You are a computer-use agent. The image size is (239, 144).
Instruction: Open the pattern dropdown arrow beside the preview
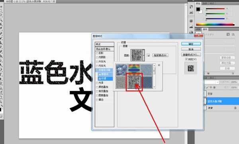point(143,56)
